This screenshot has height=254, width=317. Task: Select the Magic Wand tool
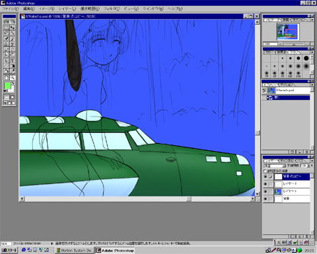pos(13,33)
